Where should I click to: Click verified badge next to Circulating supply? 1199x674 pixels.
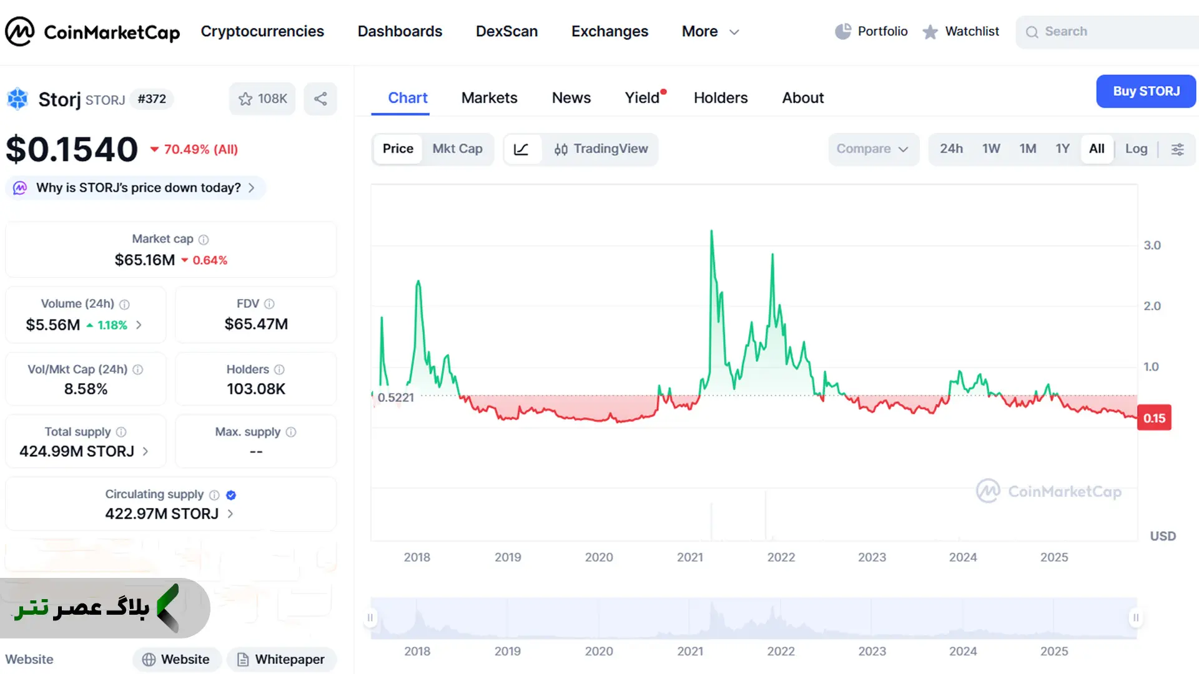click(231, 495)
